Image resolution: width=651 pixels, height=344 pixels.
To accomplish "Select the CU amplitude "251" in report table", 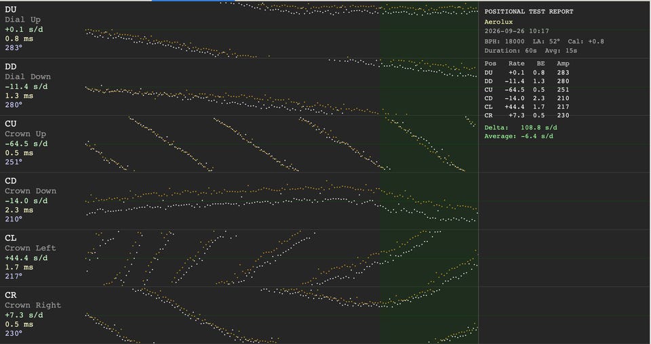I will tap(563, 90).
